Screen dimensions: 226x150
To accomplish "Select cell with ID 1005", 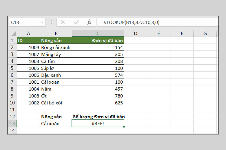I will (28, 68).
